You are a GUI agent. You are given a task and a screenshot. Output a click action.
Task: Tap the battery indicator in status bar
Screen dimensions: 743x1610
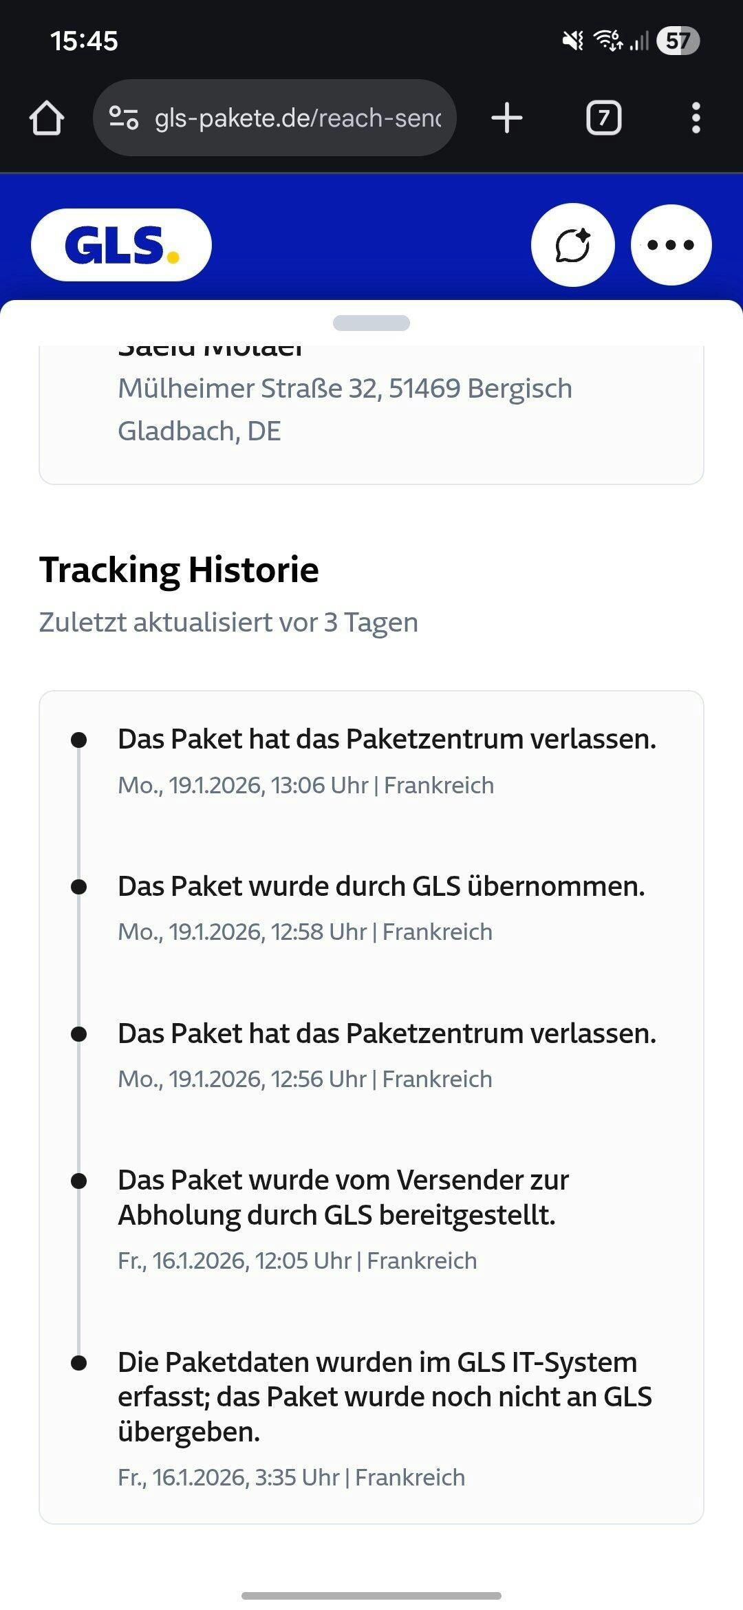pyautogui.click(x=678, y=41)
